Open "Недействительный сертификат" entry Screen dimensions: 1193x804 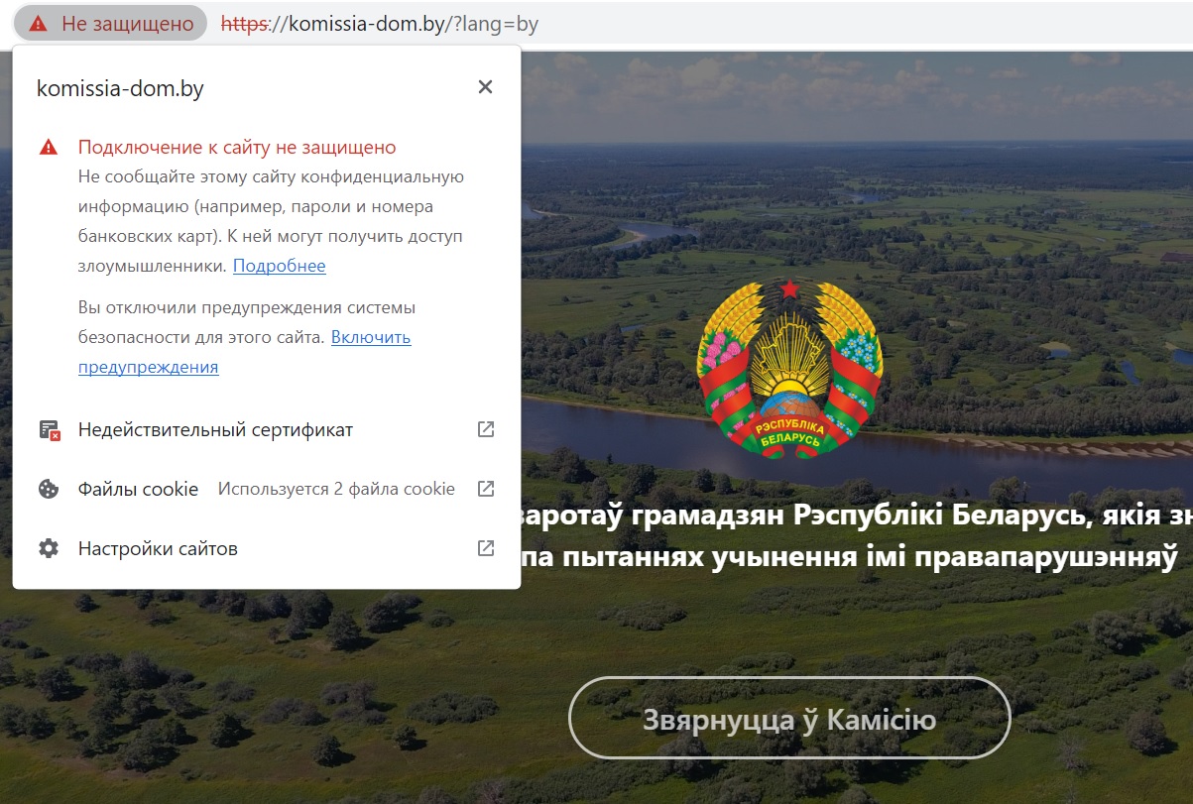pyautogui.click(x=215, y=430)
